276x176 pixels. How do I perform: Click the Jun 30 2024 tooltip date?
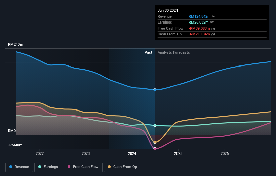(x=168, y=10)
